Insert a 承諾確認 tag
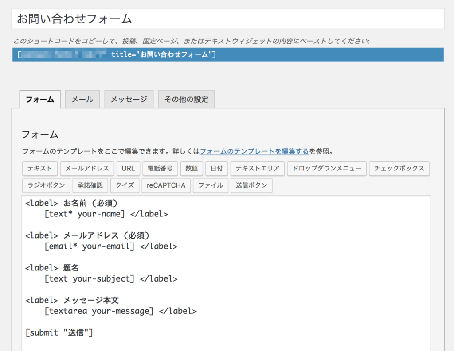The height and width of the screenshot is (351, 454). click(x=90, y=185)
